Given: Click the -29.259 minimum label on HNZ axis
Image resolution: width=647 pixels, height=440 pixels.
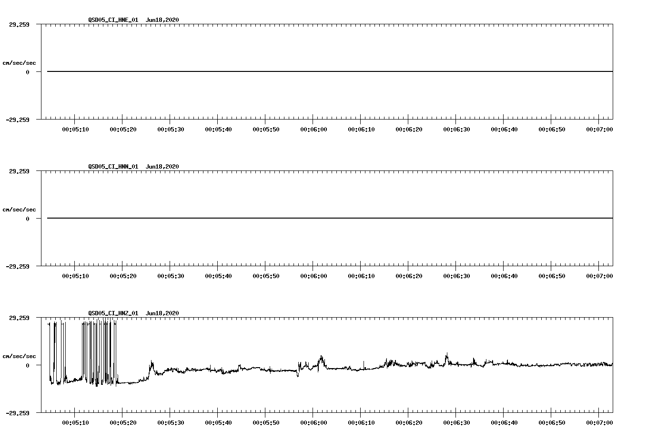Looking at the screenshot, I should [18, 413].
